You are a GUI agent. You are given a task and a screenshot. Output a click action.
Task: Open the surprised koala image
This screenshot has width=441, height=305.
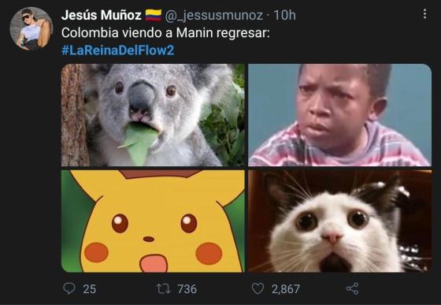click(153, 115)
